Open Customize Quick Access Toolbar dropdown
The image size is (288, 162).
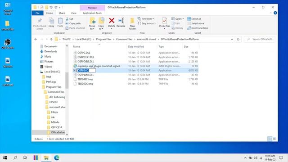(60, 7)
